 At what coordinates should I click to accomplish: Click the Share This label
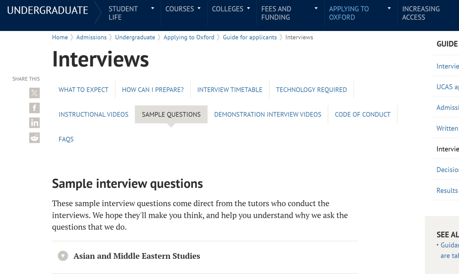pyautogui.click(x=26, y=79)
